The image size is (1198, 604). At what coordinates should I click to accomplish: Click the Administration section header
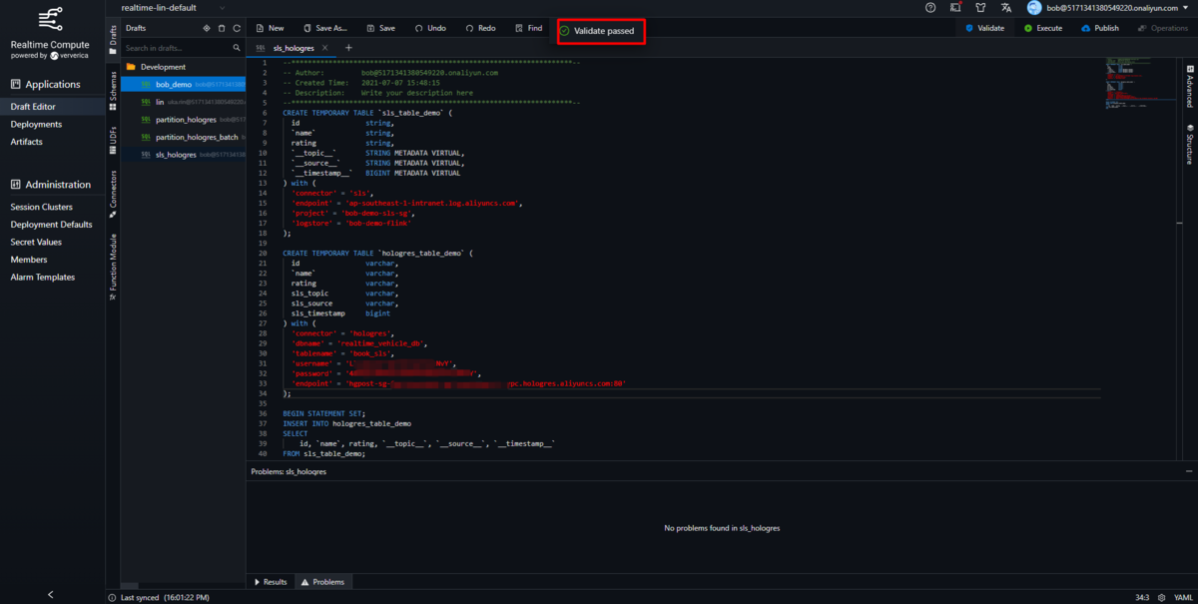click(x=51, y=185)
